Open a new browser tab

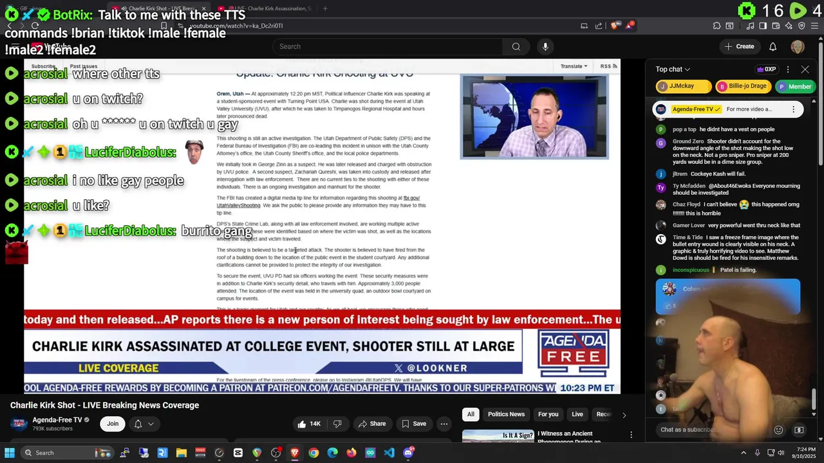click(x=325, y=8)
